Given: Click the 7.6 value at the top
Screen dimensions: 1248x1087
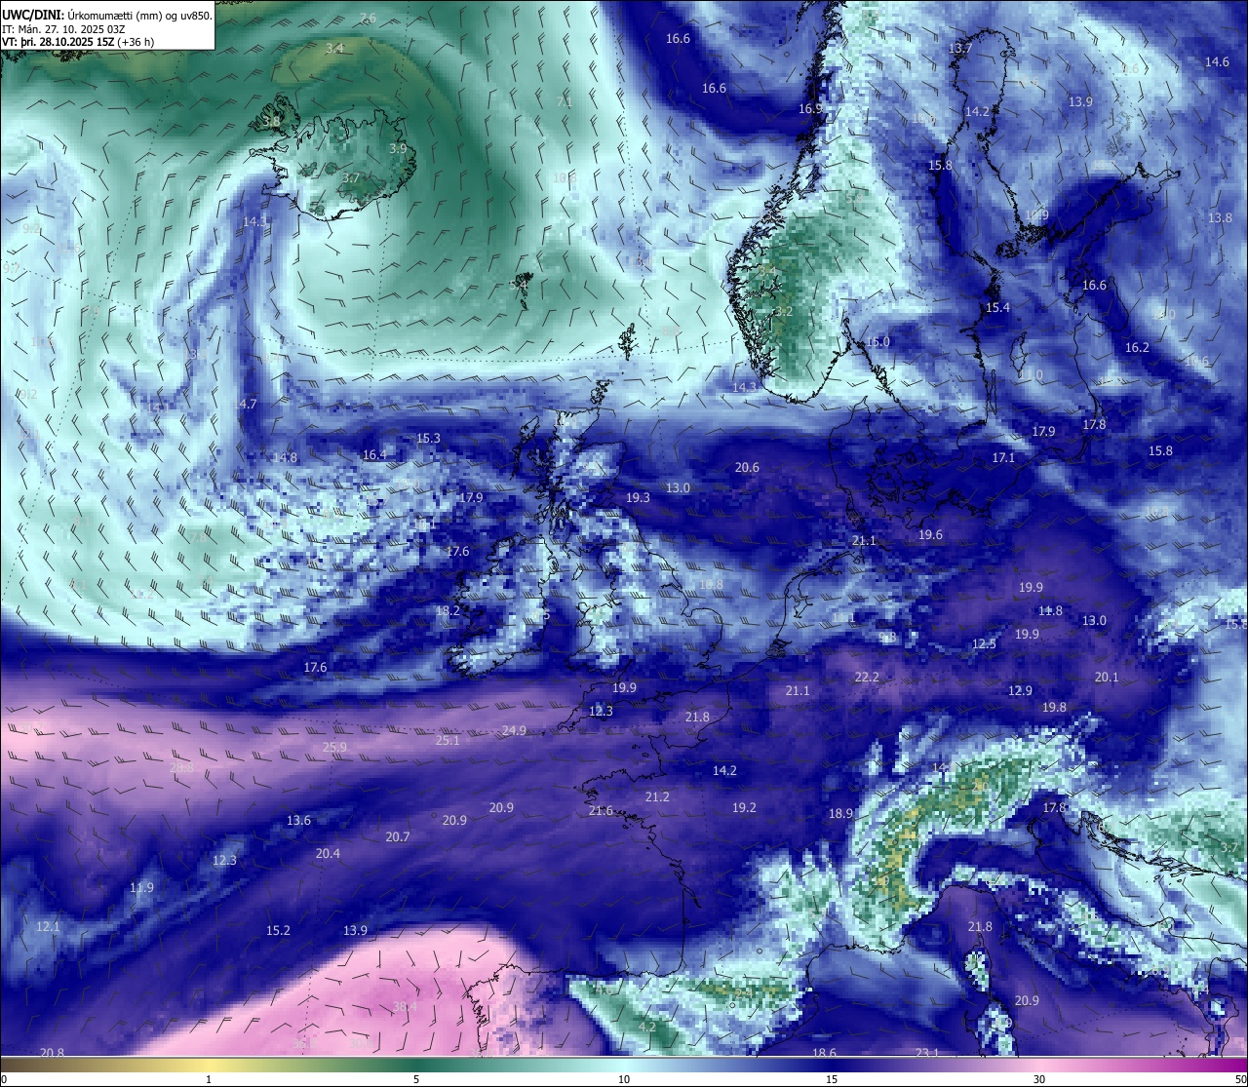Looking at the screenshot, I should pos(368,19).
